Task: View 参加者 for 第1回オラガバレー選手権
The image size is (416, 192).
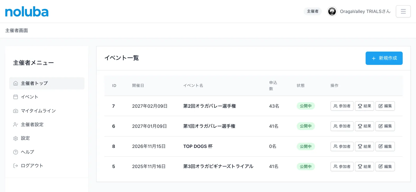Action: (342, 126)
